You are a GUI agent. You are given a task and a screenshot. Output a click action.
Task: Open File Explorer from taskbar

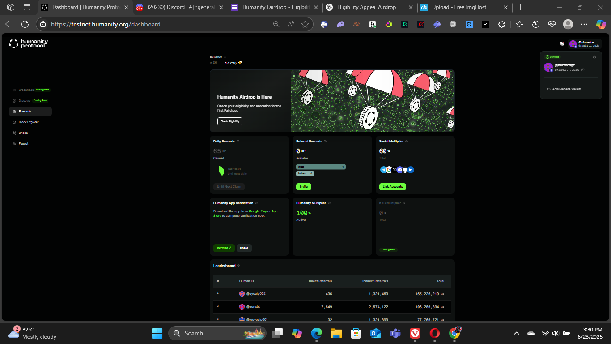336,333
